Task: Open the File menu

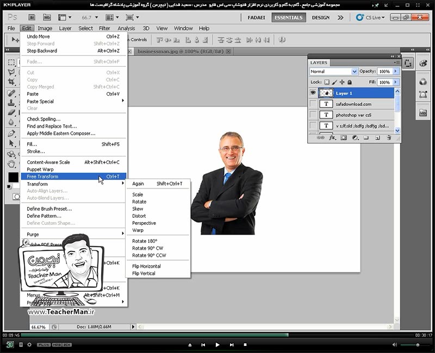Action: pyautogui.click(x=11, y=28)
